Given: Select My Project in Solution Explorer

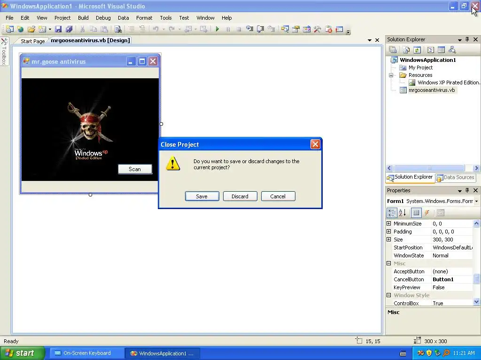Looking at the screenshot, I should coord(420,67).
